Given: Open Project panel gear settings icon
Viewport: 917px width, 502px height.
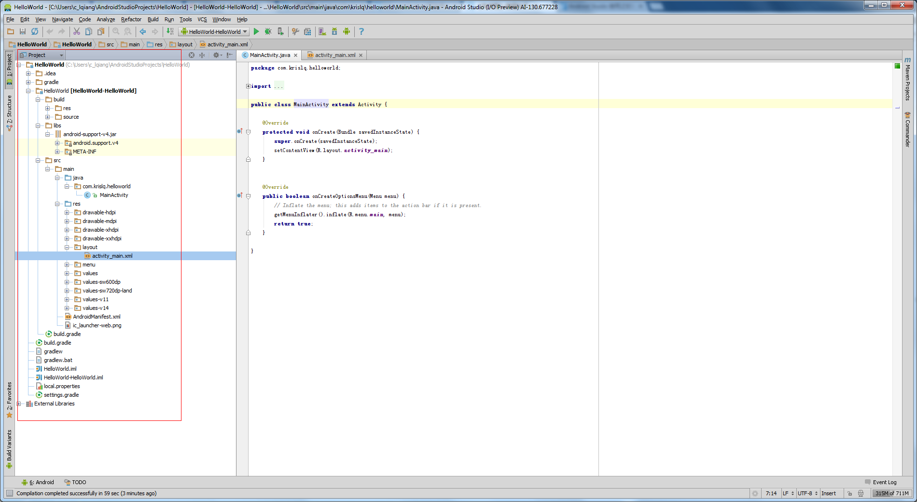Looking at the screenshot, I should click(216, 55).
